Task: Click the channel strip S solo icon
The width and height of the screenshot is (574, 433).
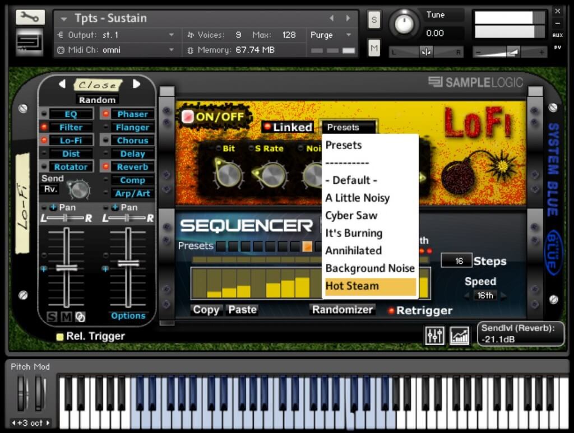Action: click(52, 316)
